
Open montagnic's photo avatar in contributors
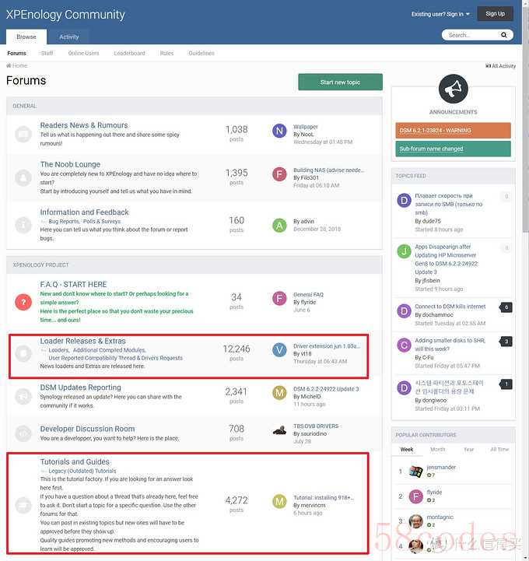[416, 521]
